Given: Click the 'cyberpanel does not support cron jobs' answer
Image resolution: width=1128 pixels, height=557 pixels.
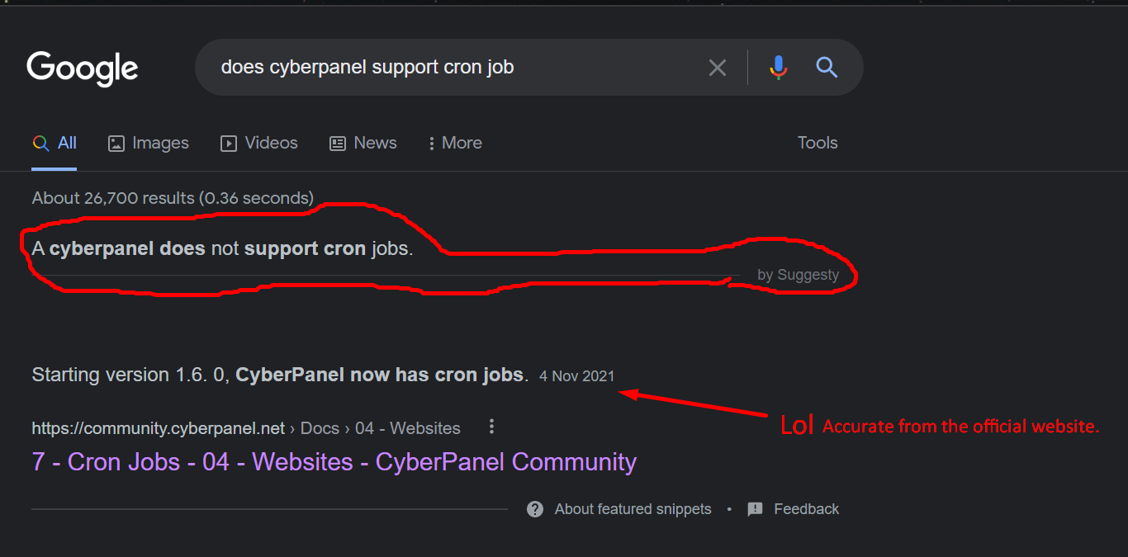Looking at the screenshot, I should (222, 248).
